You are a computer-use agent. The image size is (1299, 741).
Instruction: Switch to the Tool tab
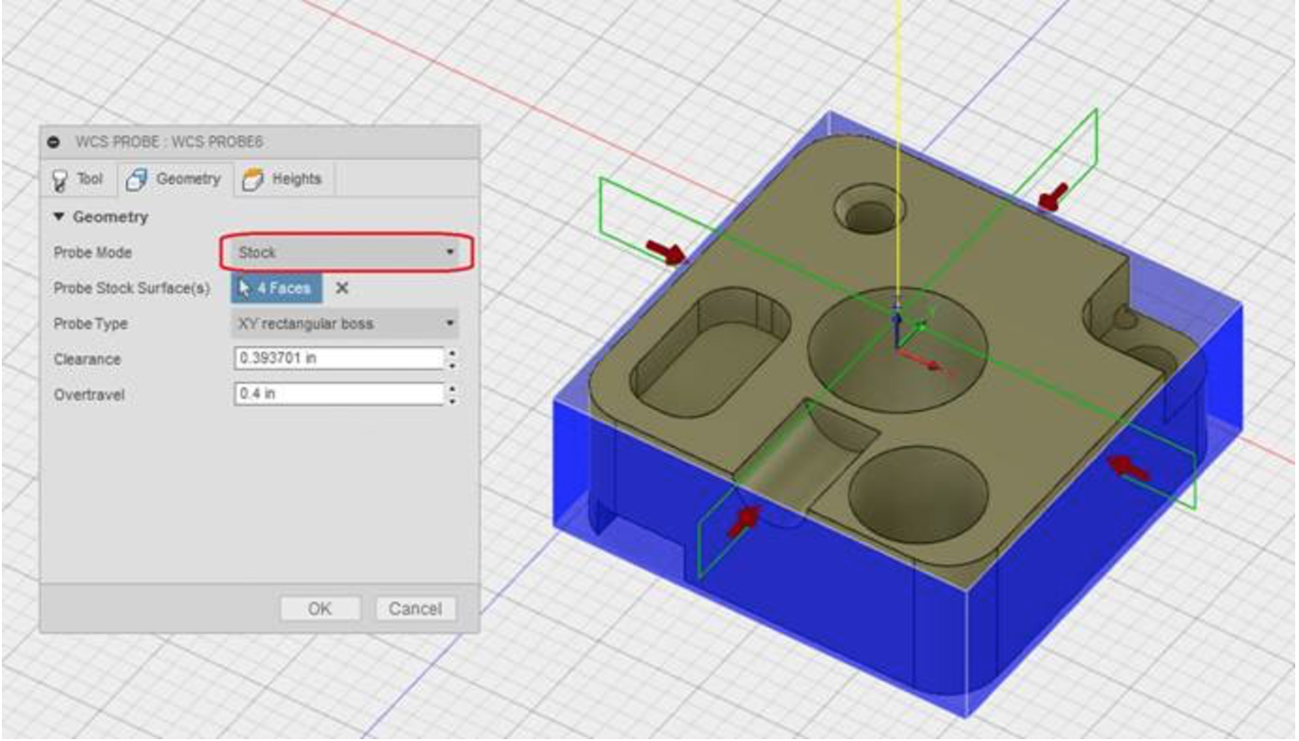[79, 179]
